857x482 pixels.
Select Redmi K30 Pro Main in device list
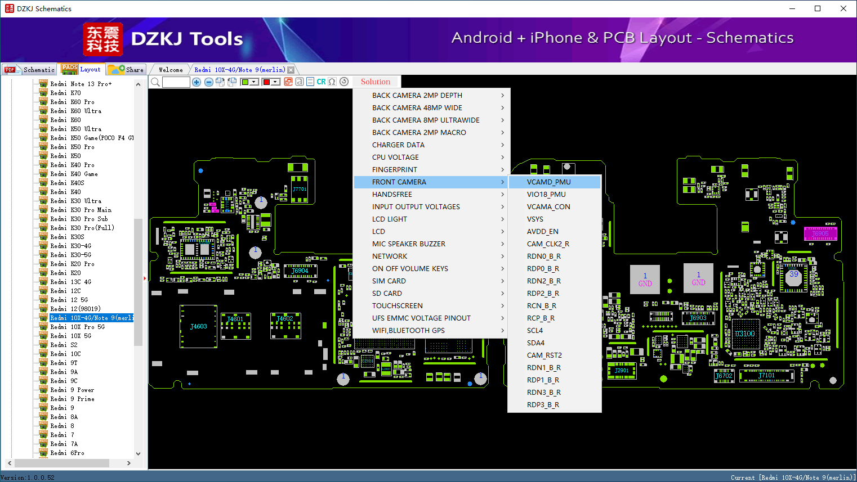(x=81, y=210)
